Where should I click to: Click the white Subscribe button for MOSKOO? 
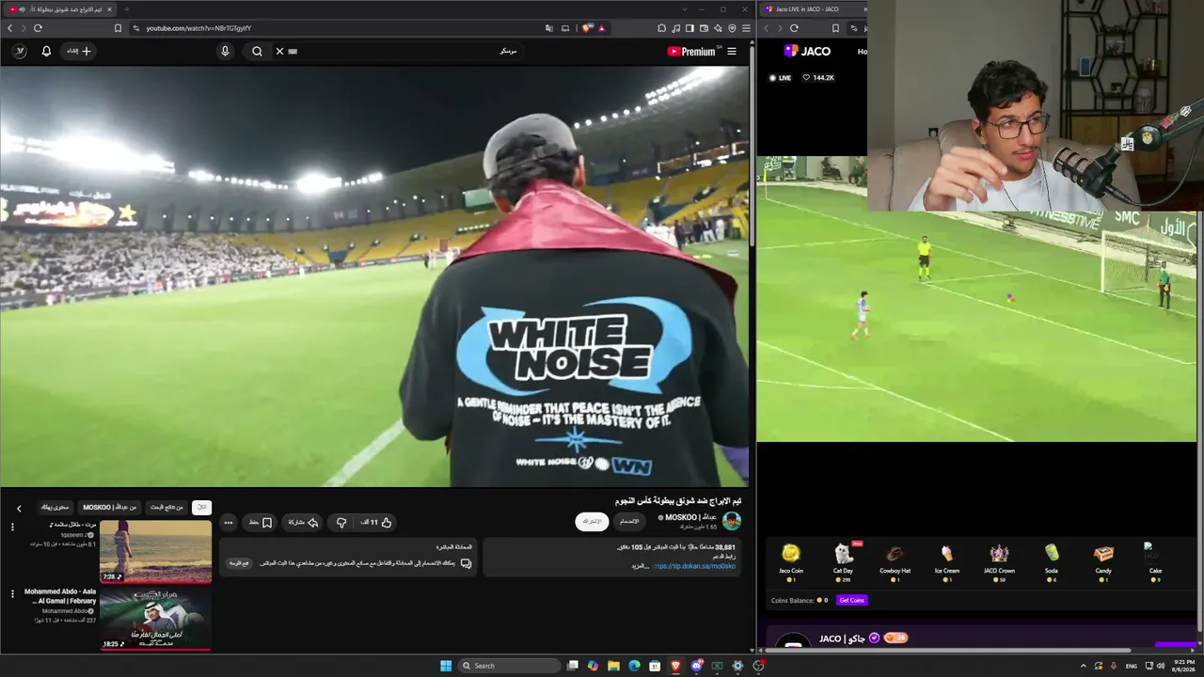pyautogui.click(x=592, y=521)
